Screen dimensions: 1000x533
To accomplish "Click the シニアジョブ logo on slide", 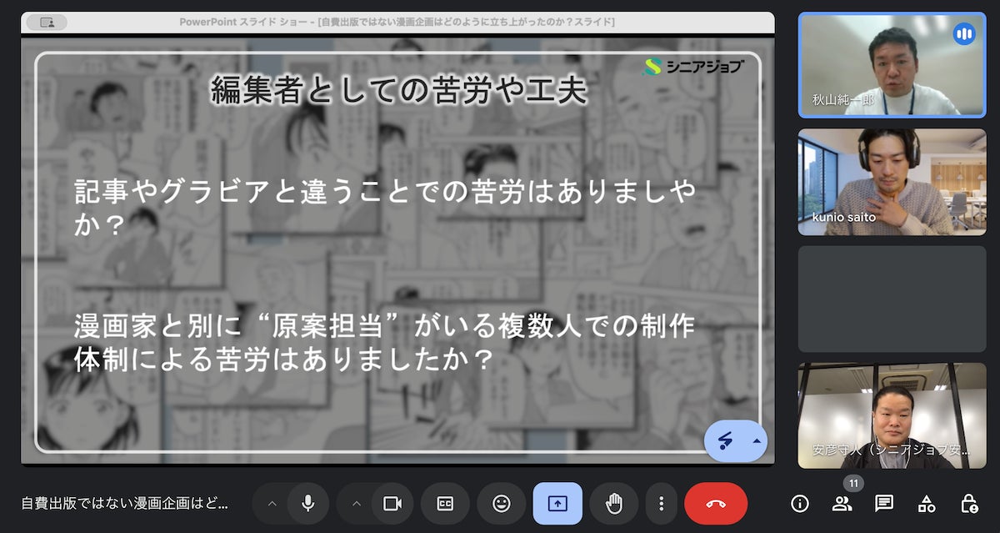I will click(692, 67).
